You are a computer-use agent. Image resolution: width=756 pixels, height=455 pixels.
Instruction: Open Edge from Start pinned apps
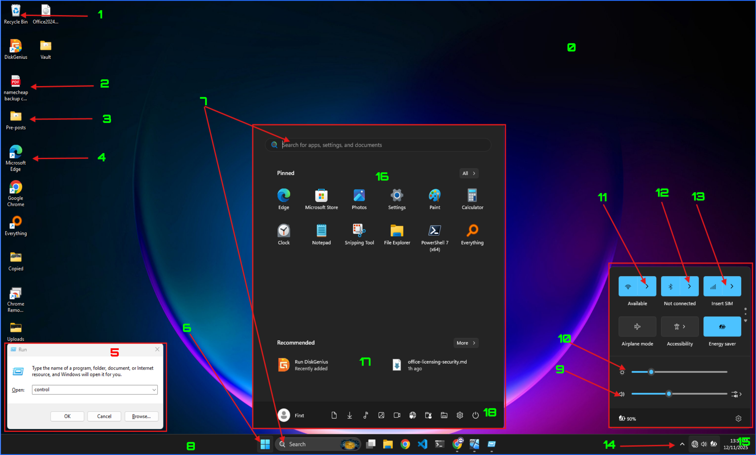[283, 199]
